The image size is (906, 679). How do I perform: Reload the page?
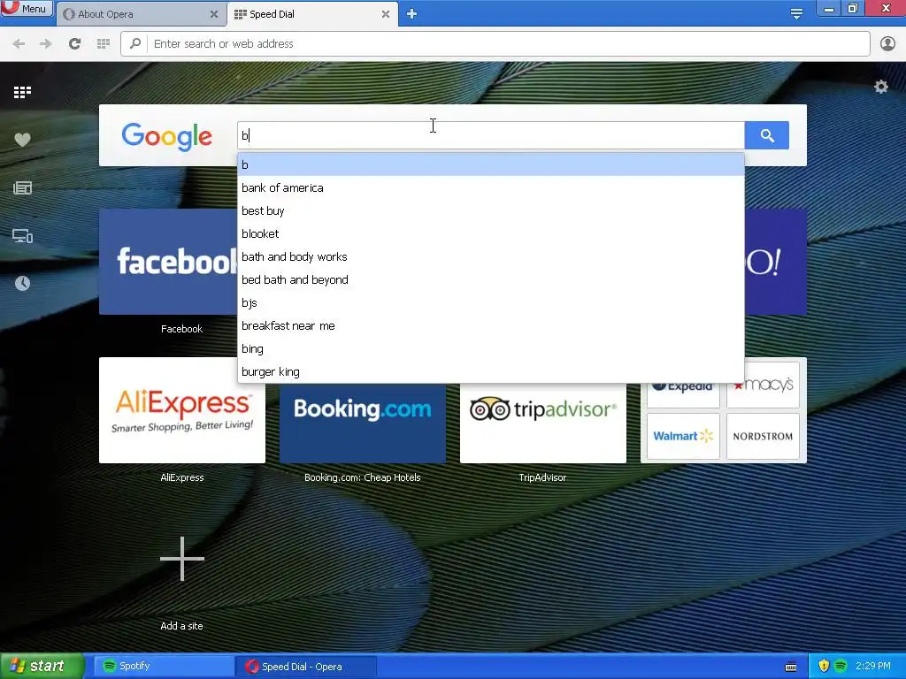[74, 43]
